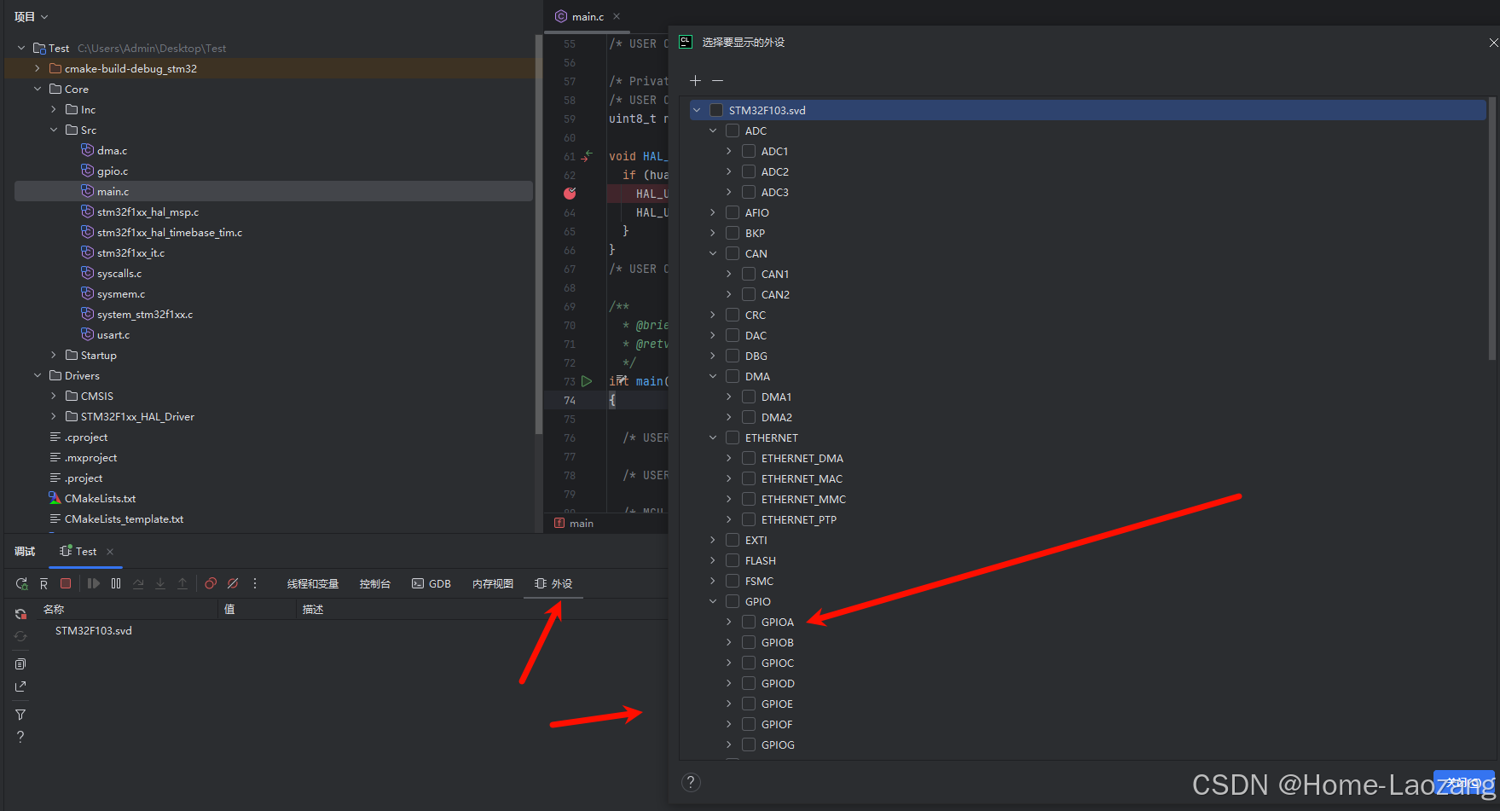Expand the GPIOC node chevron

[729, 663]
